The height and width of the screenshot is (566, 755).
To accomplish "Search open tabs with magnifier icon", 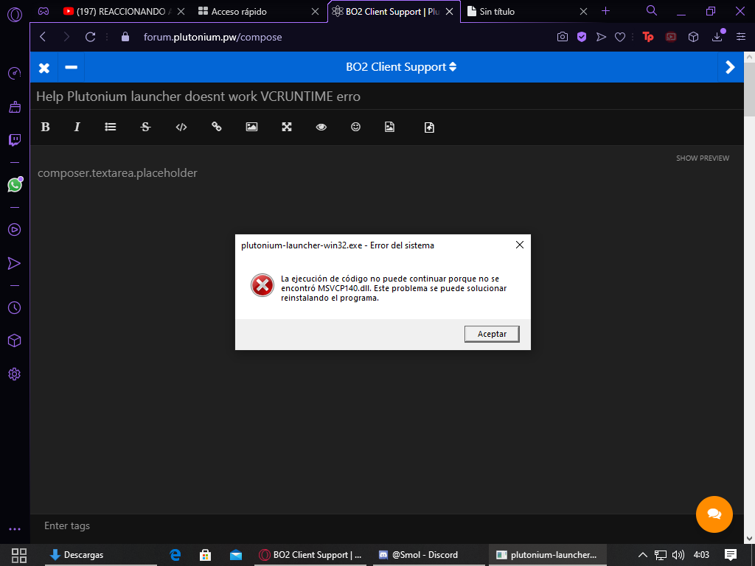I will click(x=652, y=10).
